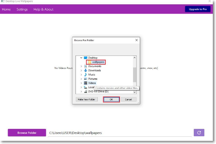Click the Make New Folder button
The image size is (216, 144).
pos(87,99)
